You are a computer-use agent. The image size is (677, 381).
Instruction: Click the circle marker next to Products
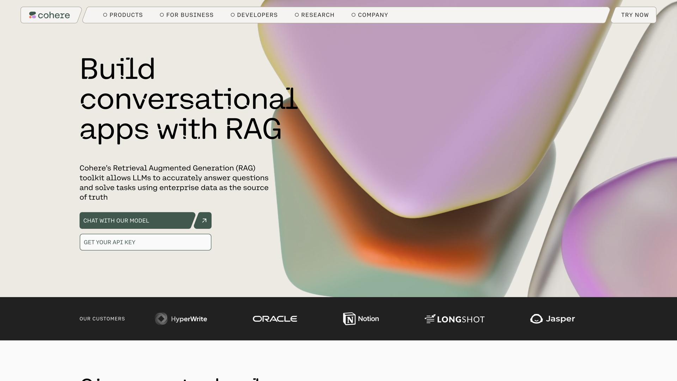(x=105, y=15)
